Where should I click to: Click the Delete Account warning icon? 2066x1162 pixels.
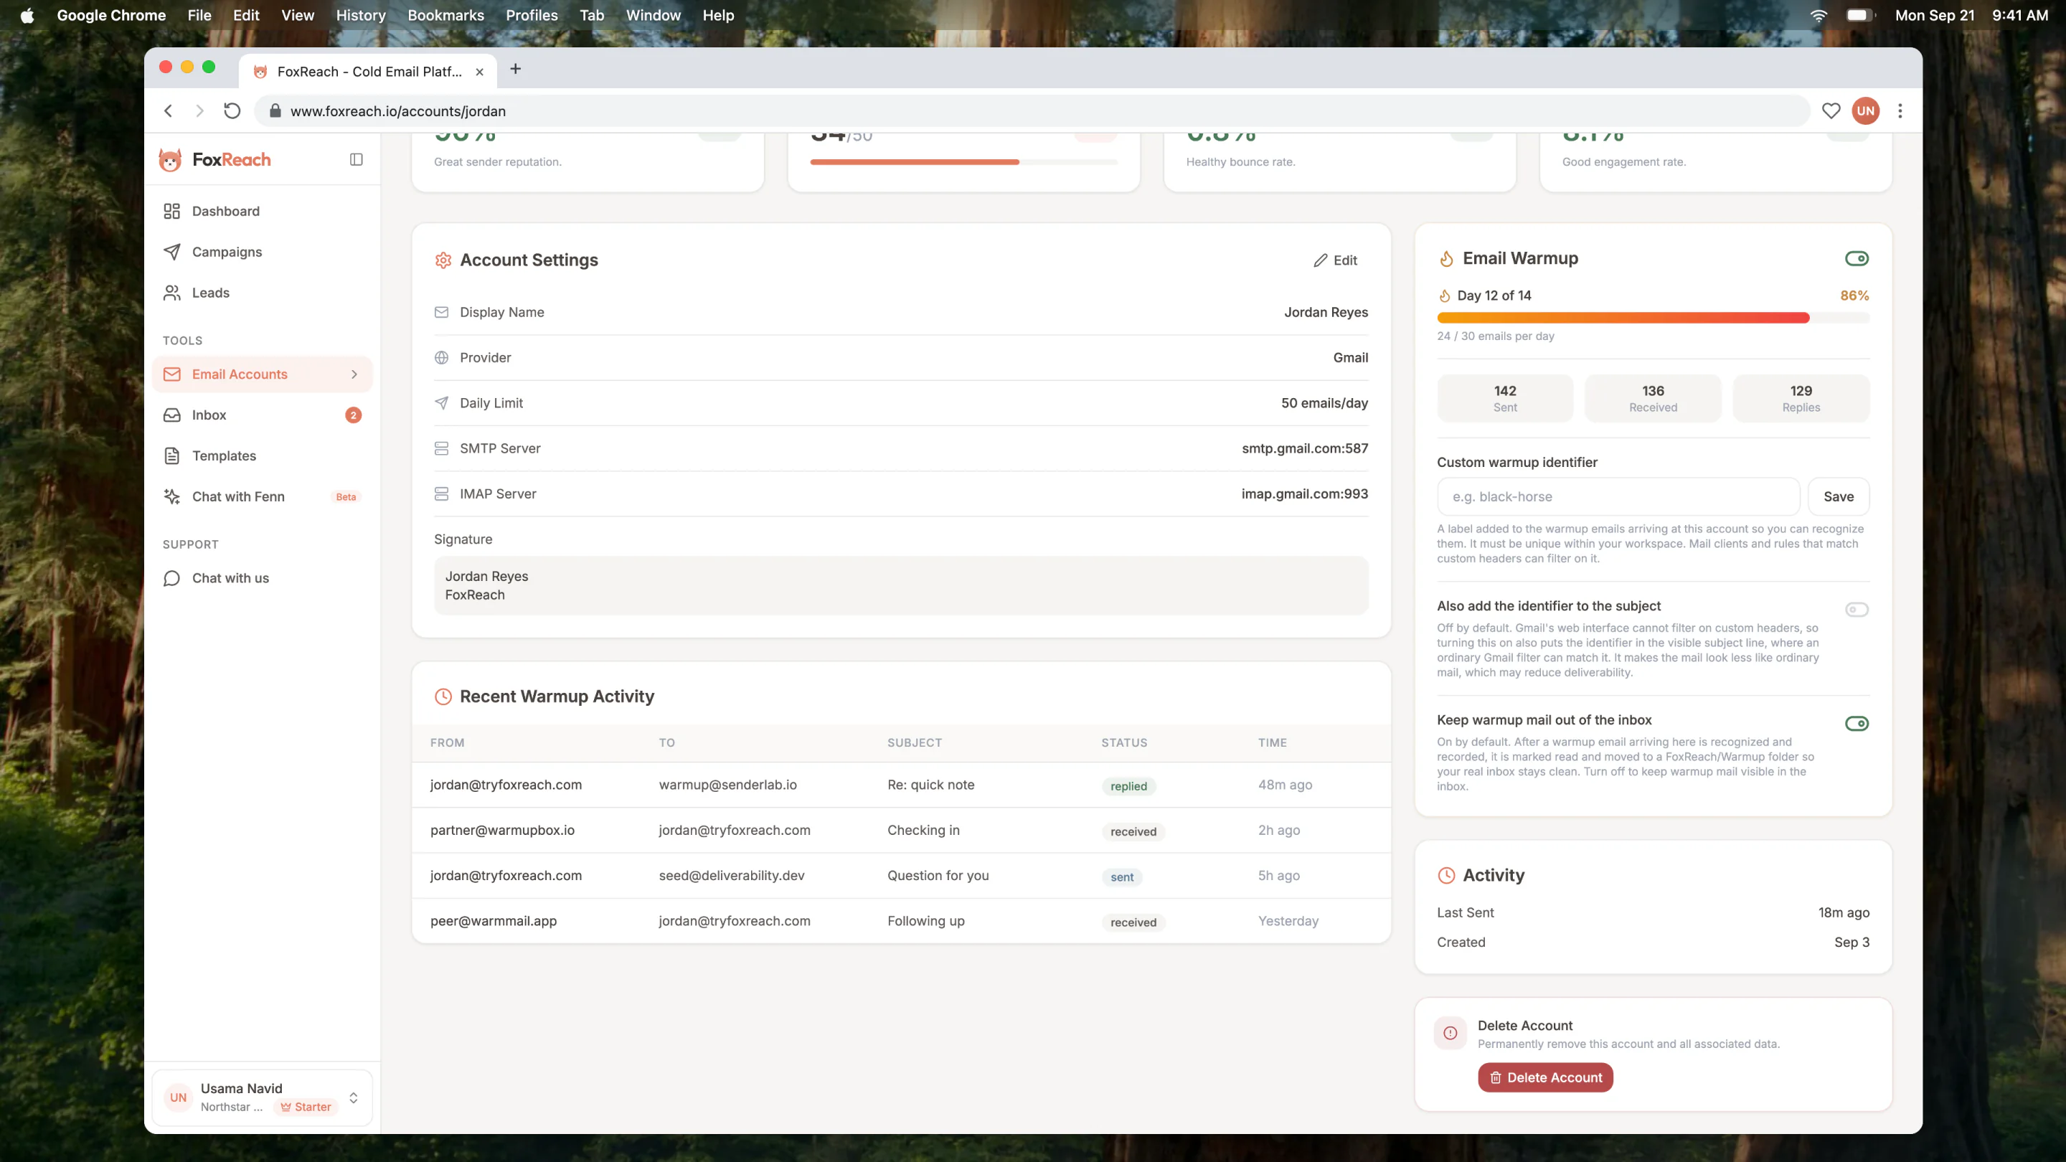coord(1450,1034)
